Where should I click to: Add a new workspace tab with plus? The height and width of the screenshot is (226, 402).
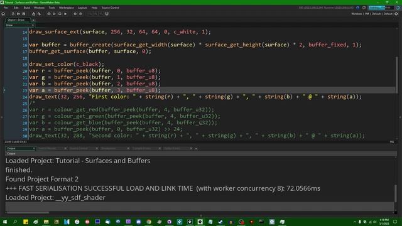[33, 20]
